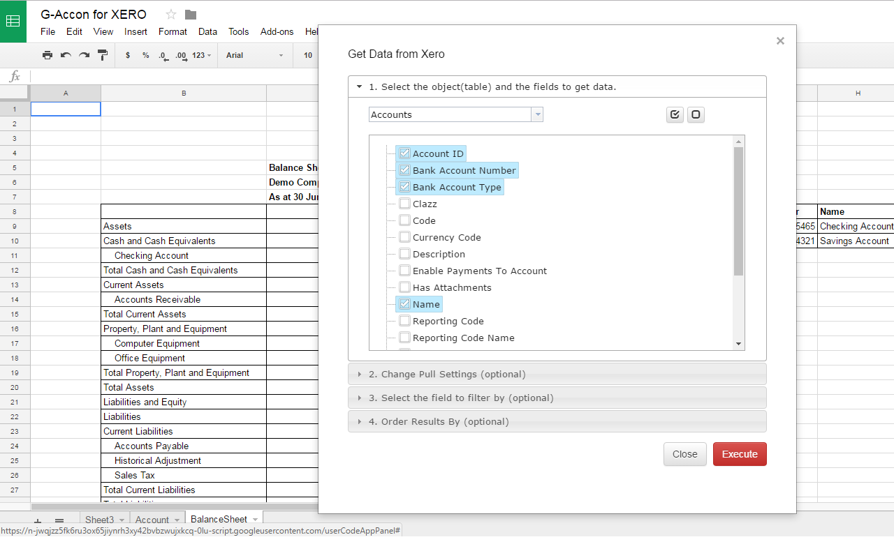Open the move-to-folder icon beside the title
Viewport: 894px width, 558px height.
click(x=191, y=15)
